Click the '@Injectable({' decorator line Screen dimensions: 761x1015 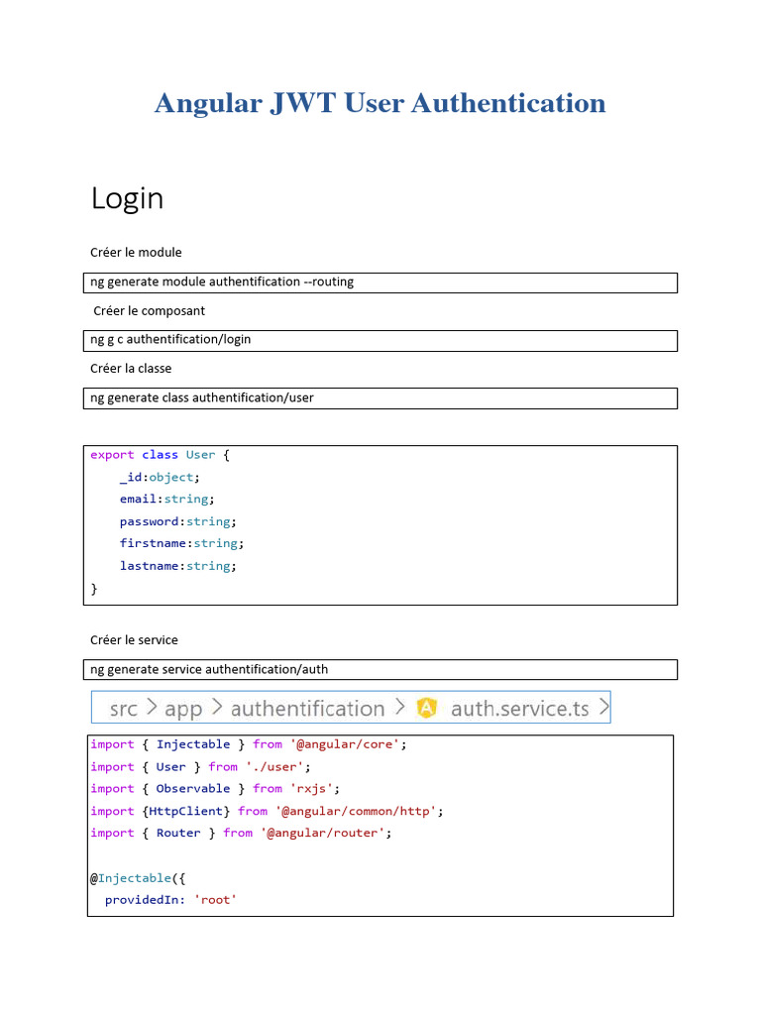(138, 878)
